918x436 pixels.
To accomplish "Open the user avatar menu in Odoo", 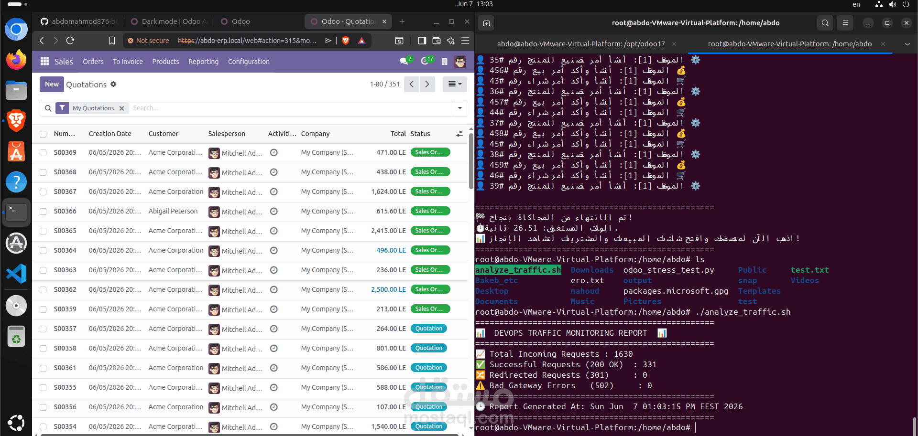I will (x=460, y=61).
